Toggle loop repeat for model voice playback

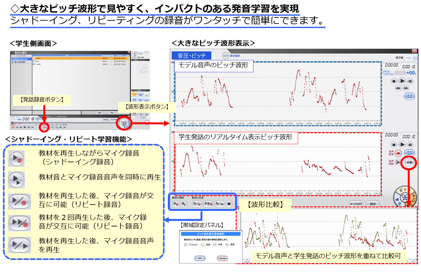pyautogui.click(x=409, y=96)
